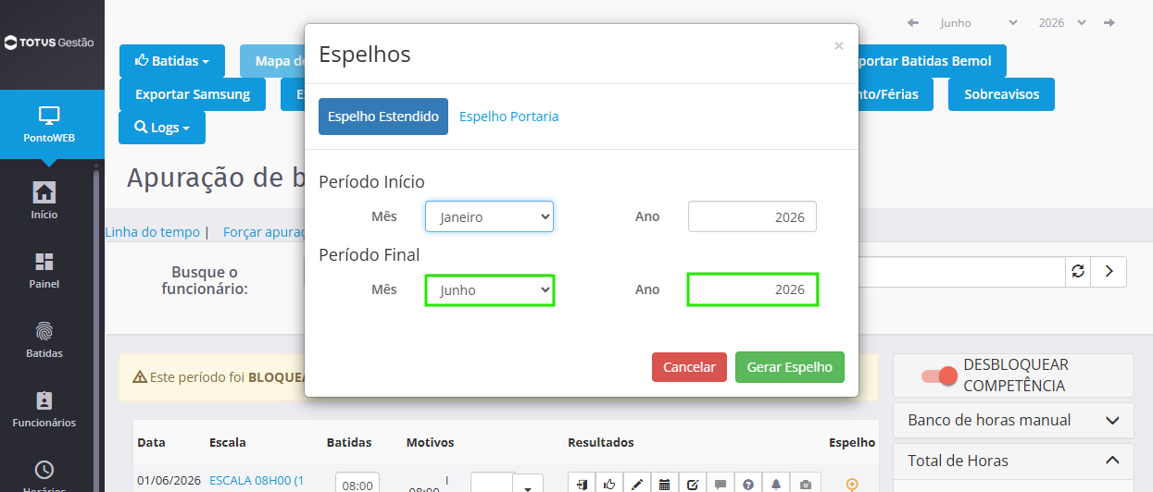1153x492 pixels.
Task: Click the next-employee chevron button
Action: (x=1109, y=271)
